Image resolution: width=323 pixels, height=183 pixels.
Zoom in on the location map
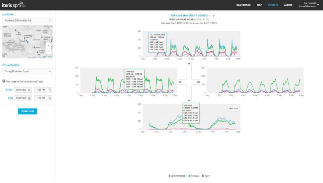pos(49,46)
